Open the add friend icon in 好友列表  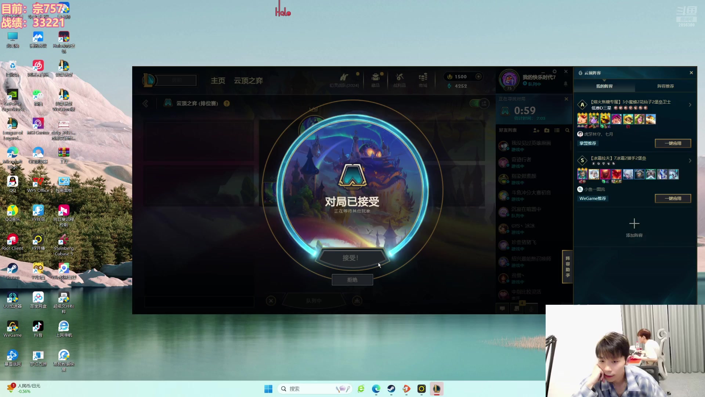(536, 130)
